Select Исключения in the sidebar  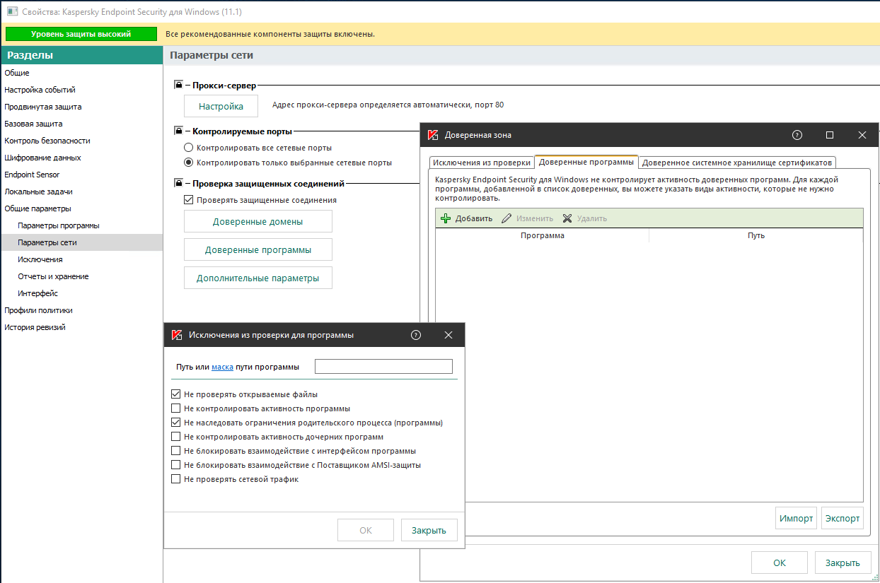pos(40,259)
